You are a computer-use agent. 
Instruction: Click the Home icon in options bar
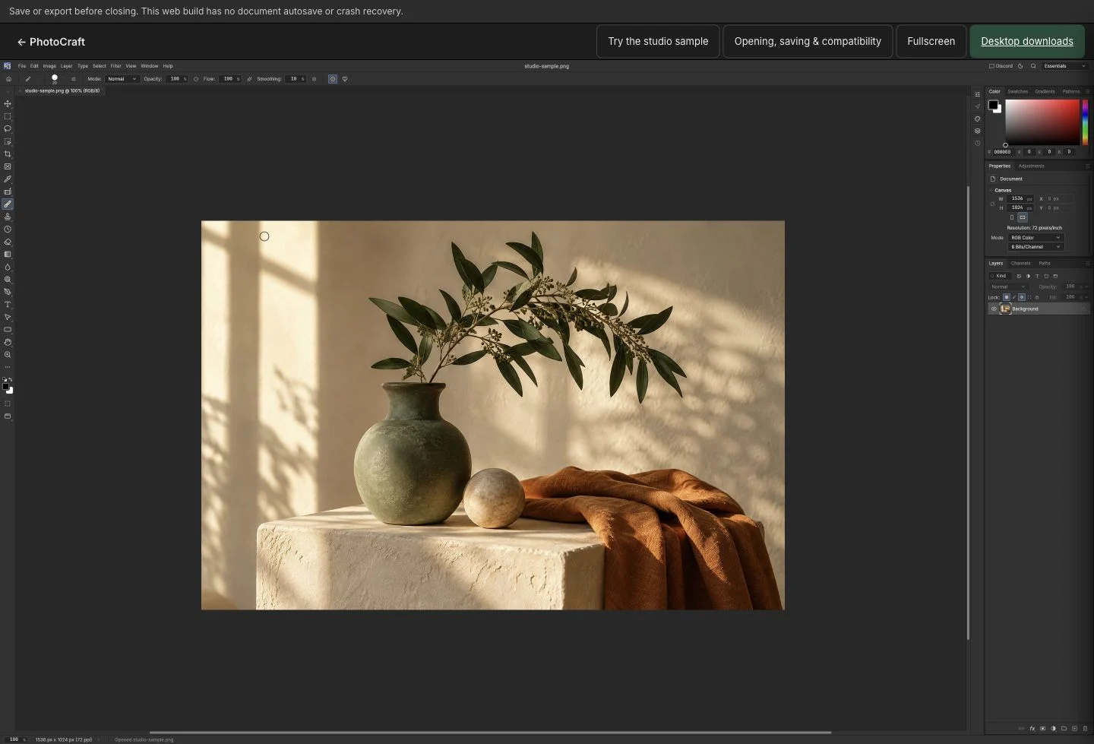point(8,79)
